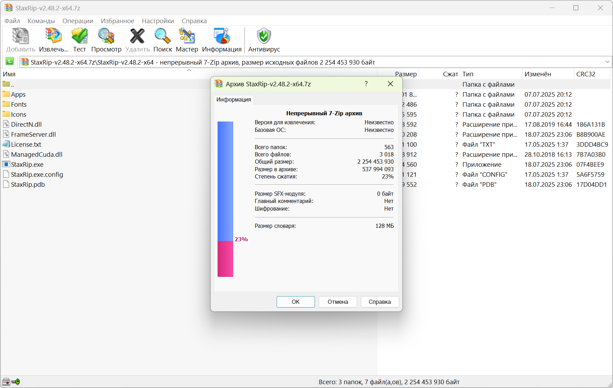Screen dimensions: 613x388
Task: Select the StaxRip.pdb file icon
Action: [x=6, y=184]
